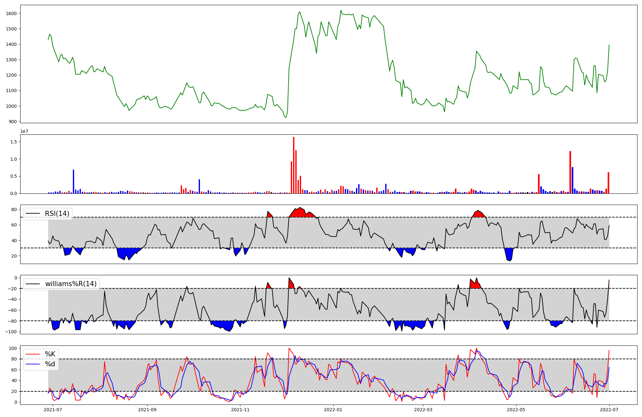Select the 2021-07 x-axis date label
The height and width of the screenshot is (417, 642).
pyautogui.click(x=53, y=410)
